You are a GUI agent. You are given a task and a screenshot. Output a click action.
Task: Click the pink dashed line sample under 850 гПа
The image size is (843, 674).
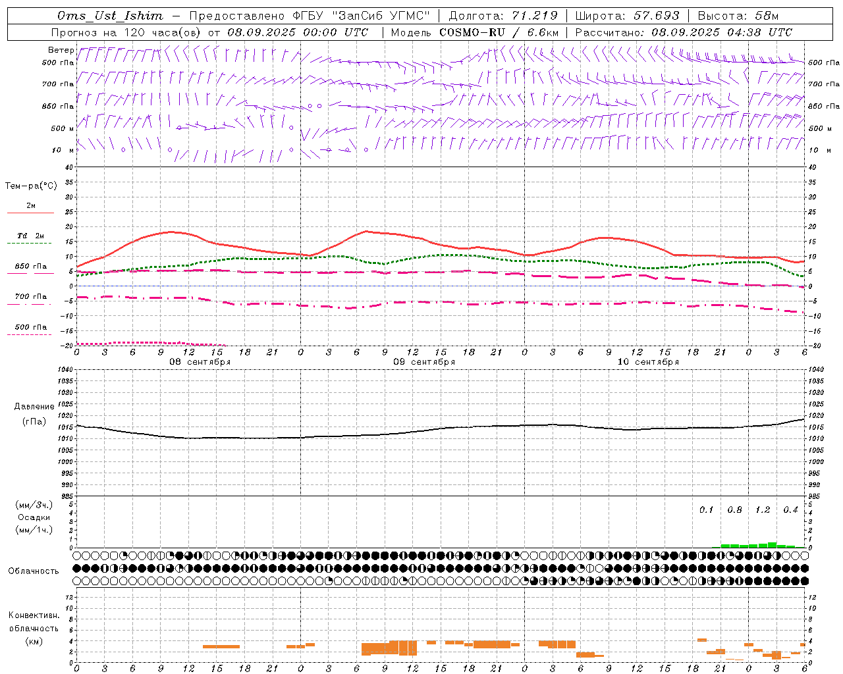[x=30, y=274]
